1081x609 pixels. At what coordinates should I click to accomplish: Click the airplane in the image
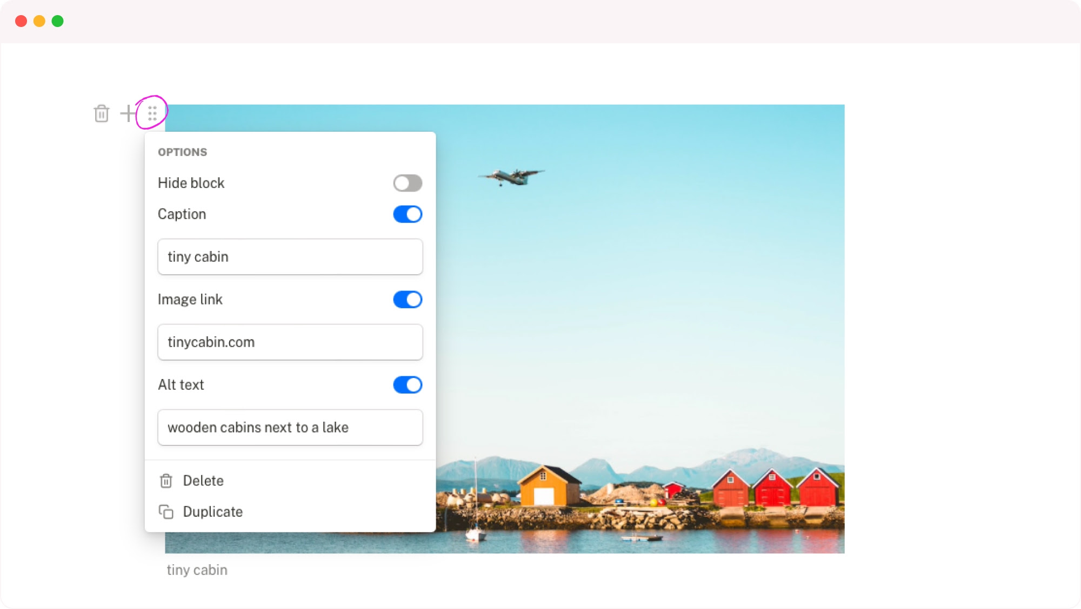coord(511,176)
